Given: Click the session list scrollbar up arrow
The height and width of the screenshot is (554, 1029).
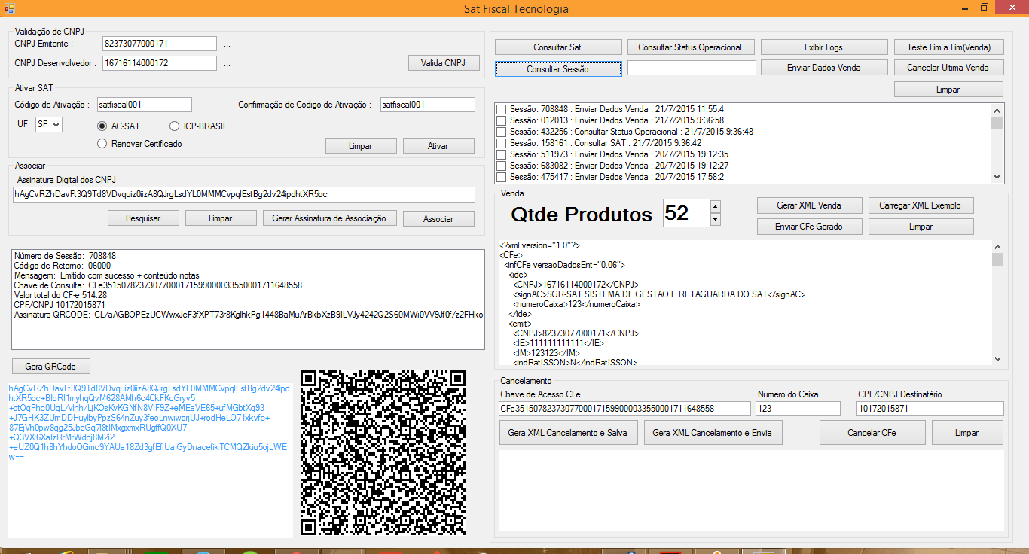Looking at the screenshot, I should [x=997, y=110].
